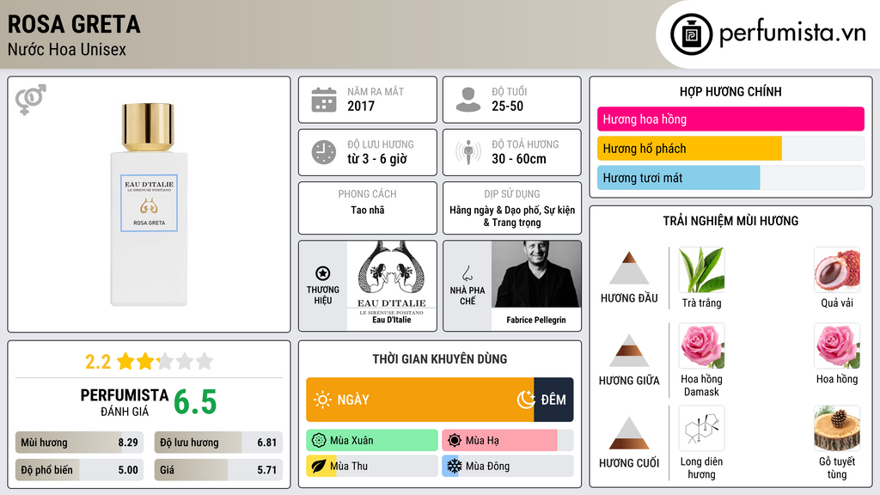Open the Rosa Greta bottle image
Screen dimensions: 880x495
coord(149,205)
